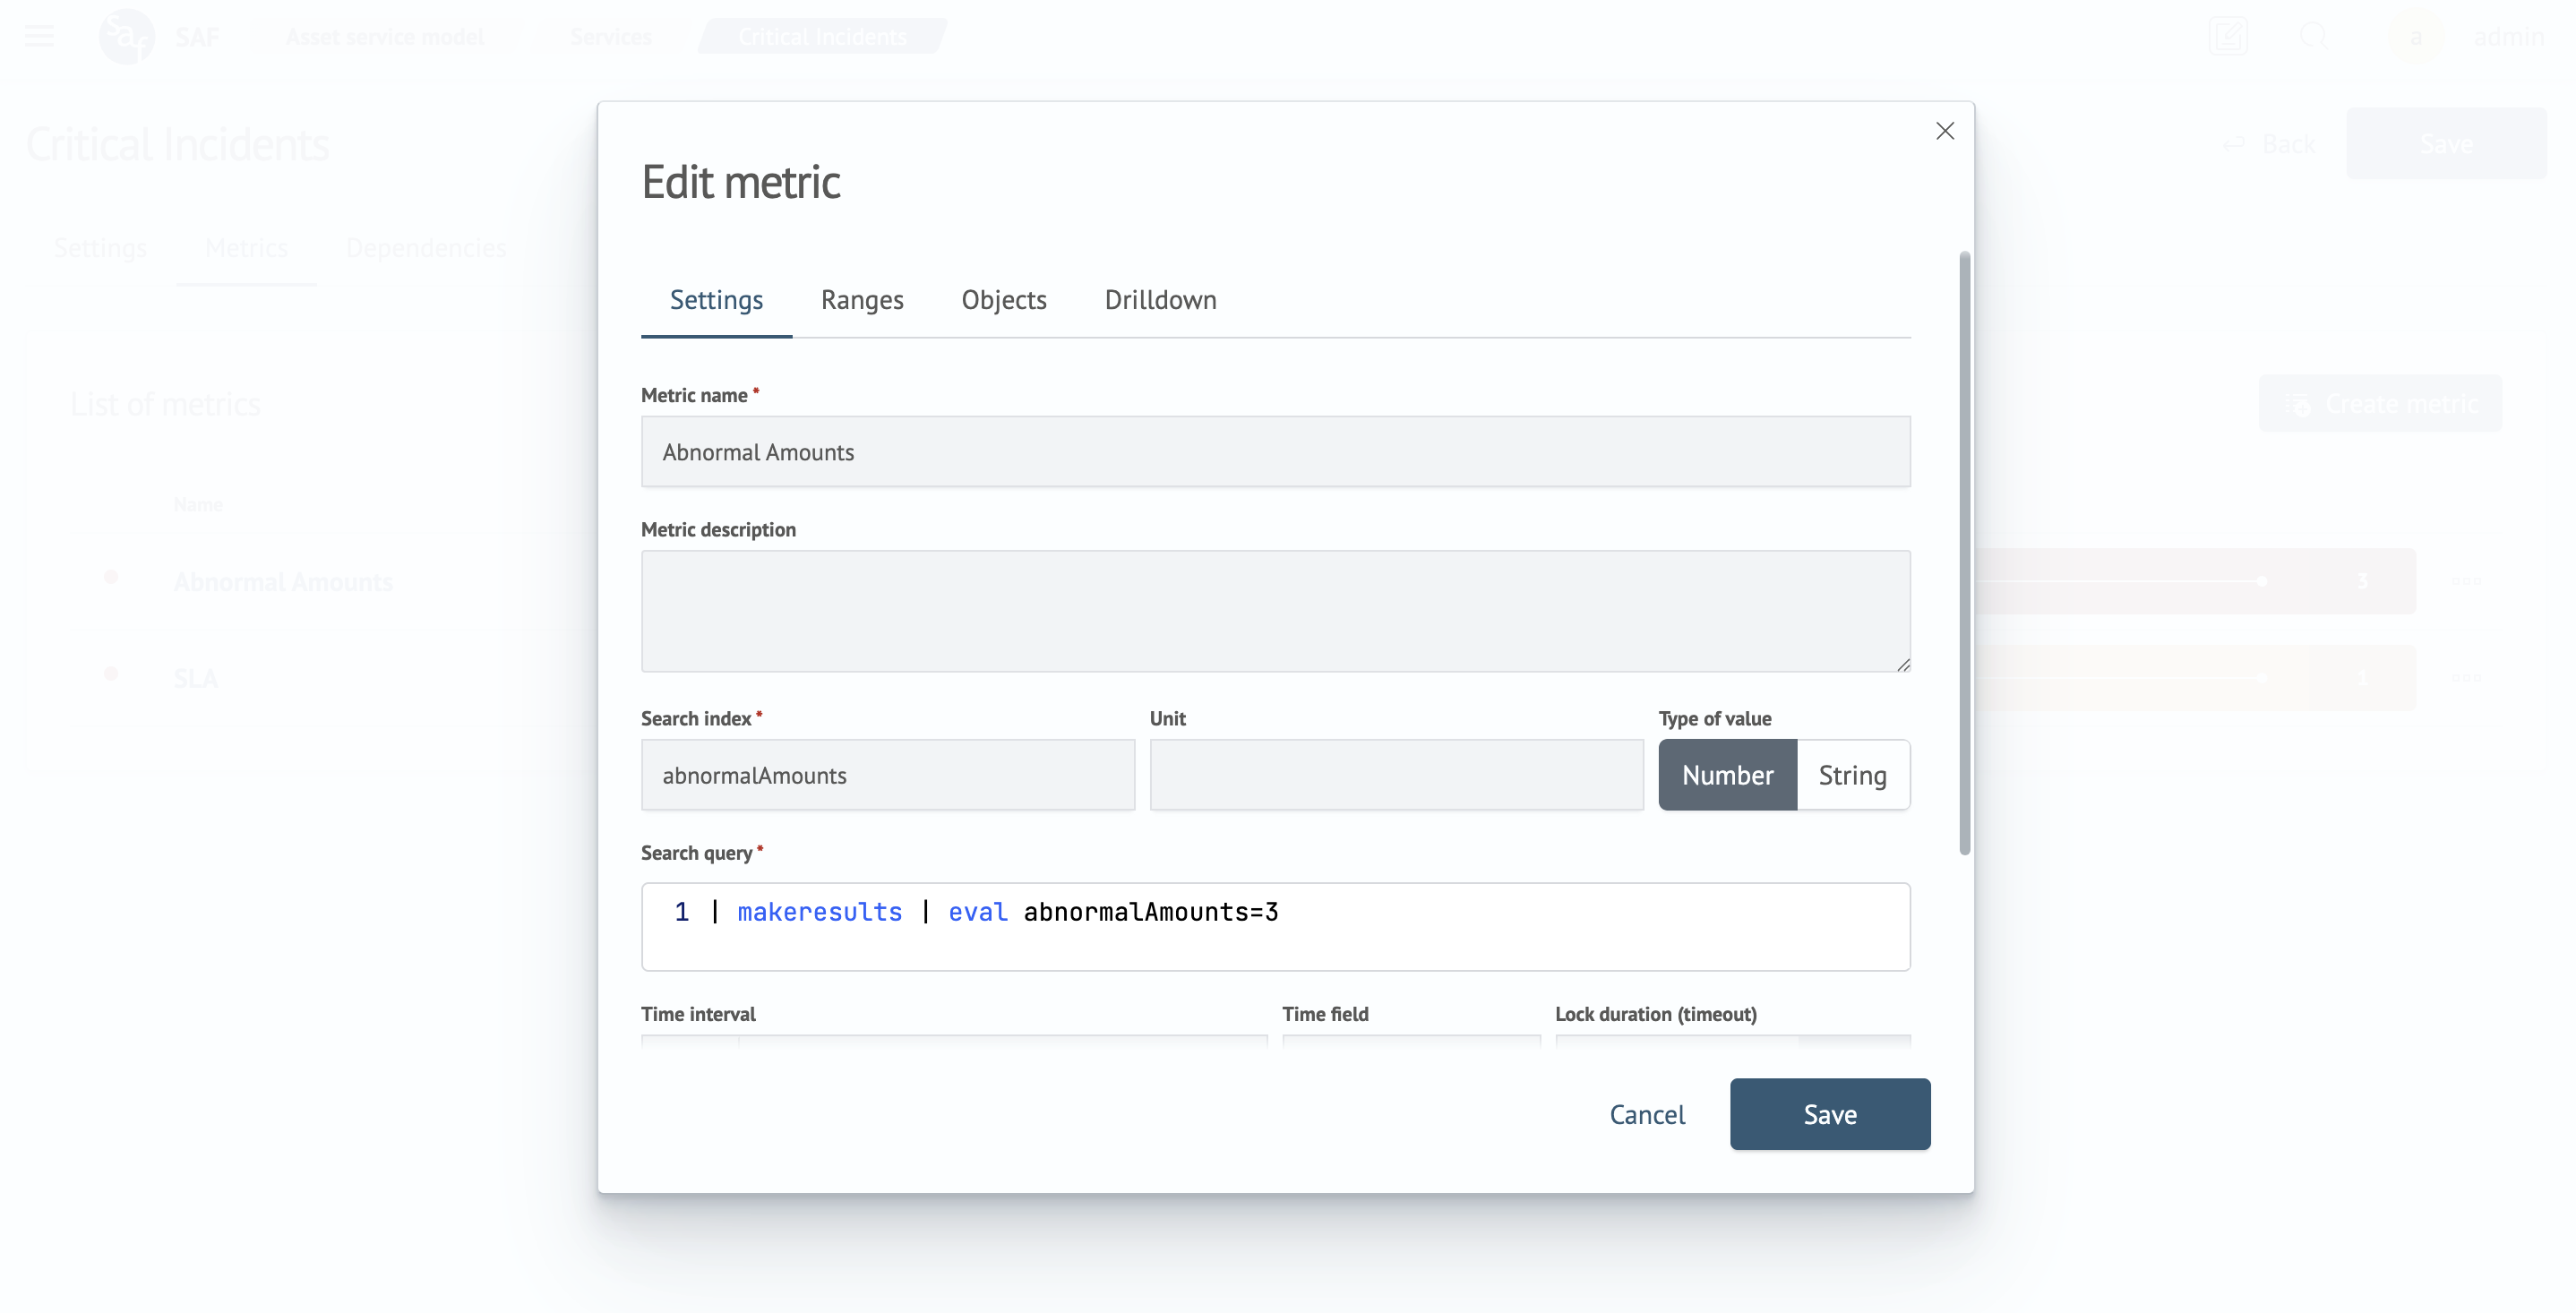This screenshot has width=2576, height=1313.
Task: Click the Back button on background page
Action: (x=2270, y=144)
